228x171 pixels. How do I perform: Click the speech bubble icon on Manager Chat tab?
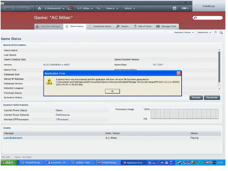[158, 26]
